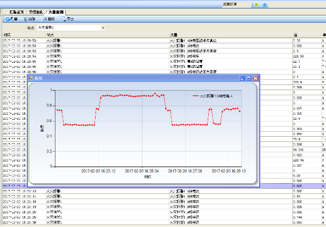This screenshot has height=227, width=326.
Task: Click the value cell 228.94
Action: (307, 160)
